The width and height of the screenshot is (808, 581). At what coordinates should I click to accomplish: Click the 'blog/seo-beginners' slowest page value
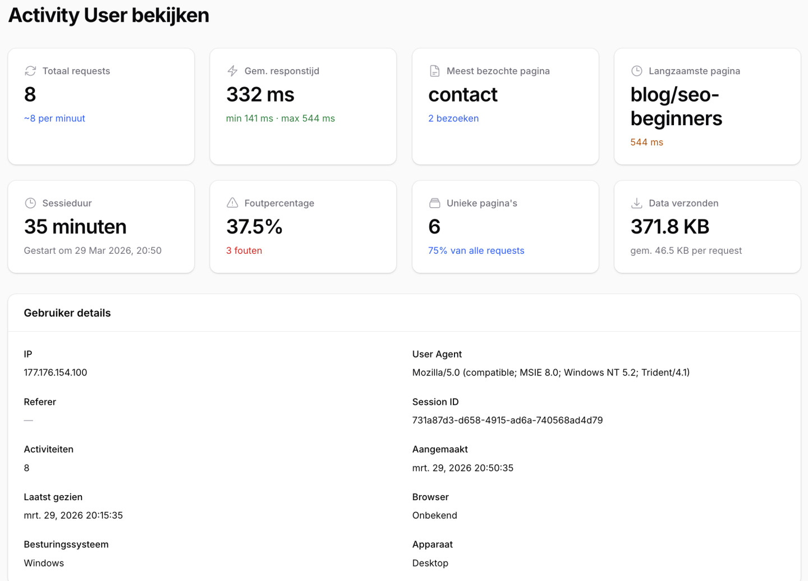676,107
